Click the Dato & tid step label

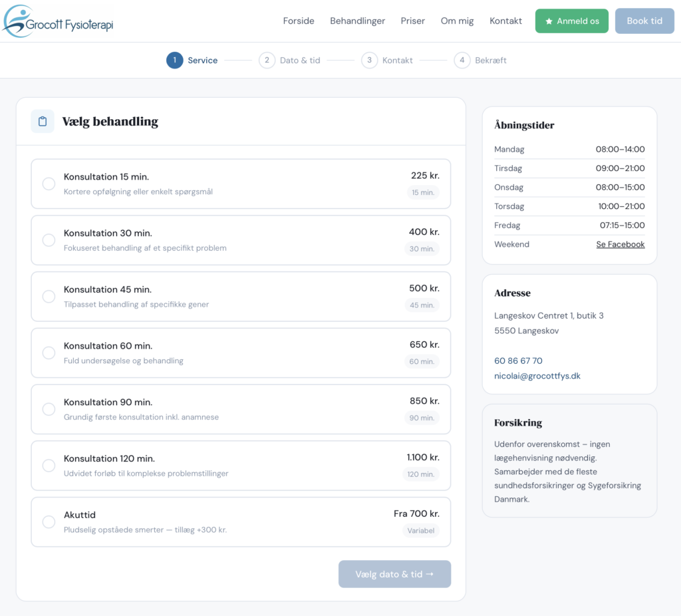click(x=300, y=61)
